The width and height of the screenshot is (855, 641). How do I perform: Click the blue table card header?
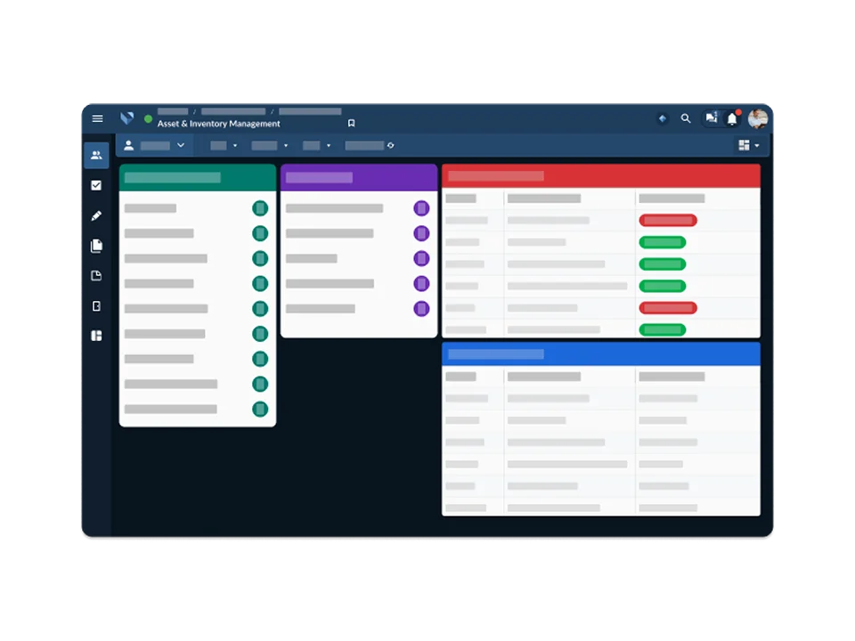click(x=601, y=354)
